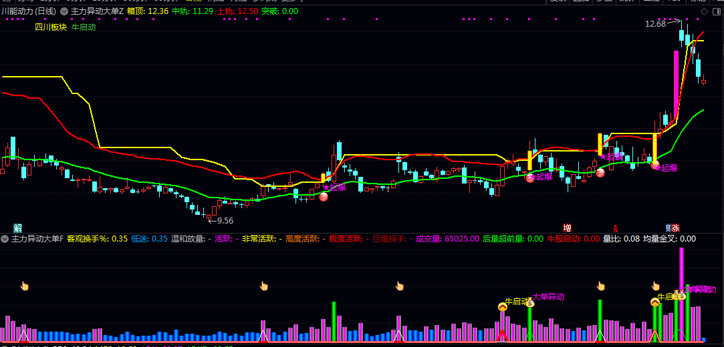Click the 9.56 low price label
724x347 pixels.
point(225,221)
